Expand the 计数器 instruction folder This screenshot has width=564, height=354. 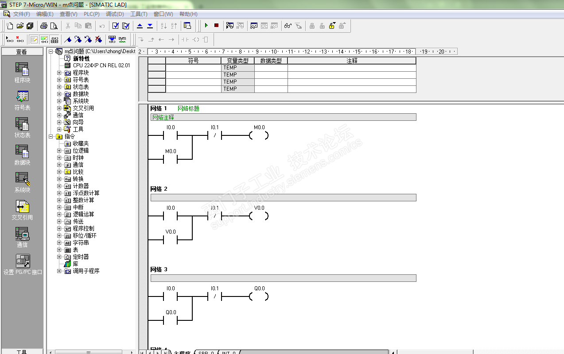point(59,186)
